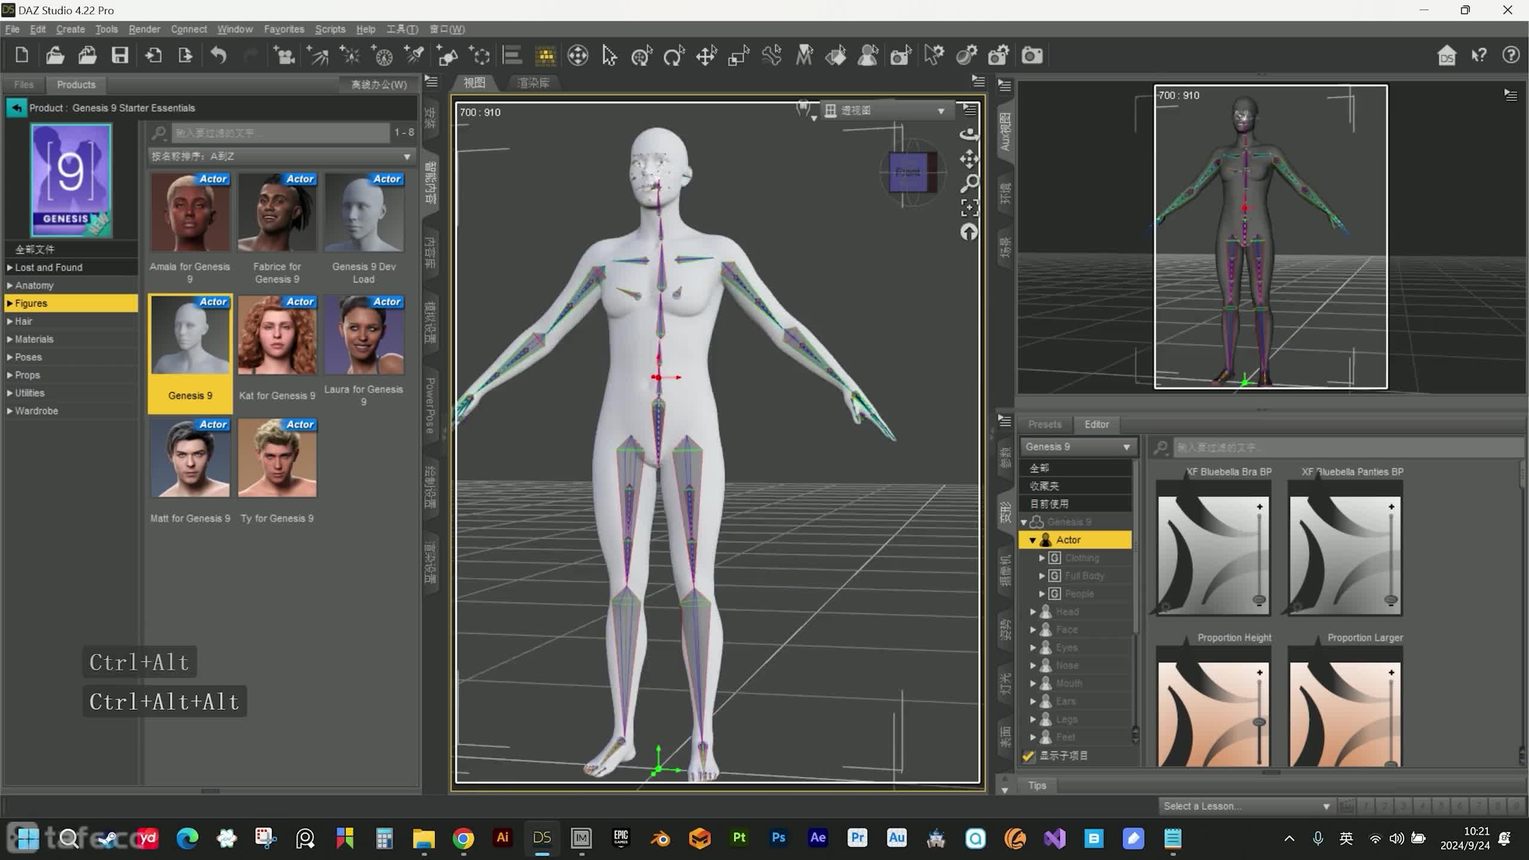Open the Render menu
Screen dimensions: 1529x860
[x=145, y=29]
